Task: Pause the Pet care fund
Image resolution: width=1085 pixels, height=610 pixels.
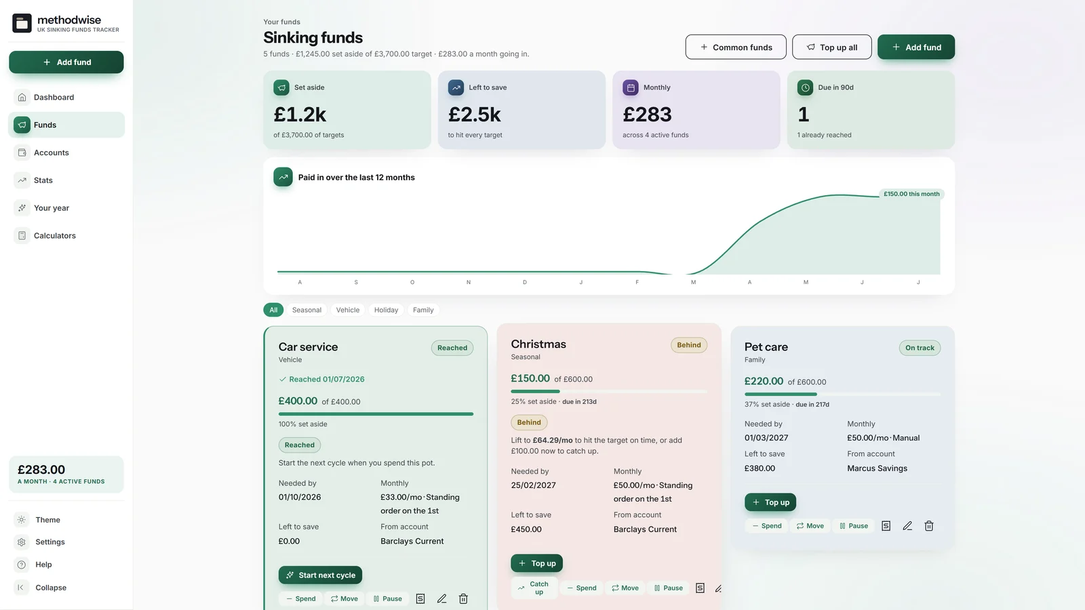Action: (854, 525)
